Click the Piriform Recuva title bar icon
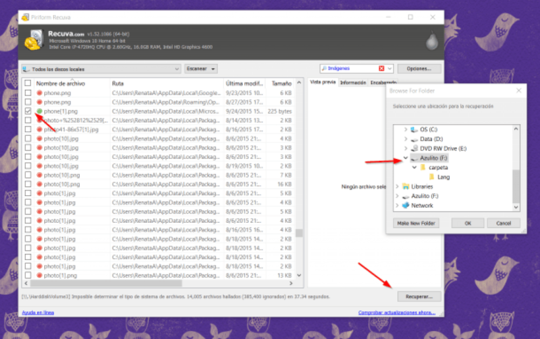 coord(25,17)
